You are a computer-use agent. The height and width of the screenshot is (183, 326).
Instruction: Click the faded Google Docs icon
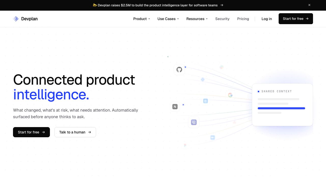click(206, 101)
